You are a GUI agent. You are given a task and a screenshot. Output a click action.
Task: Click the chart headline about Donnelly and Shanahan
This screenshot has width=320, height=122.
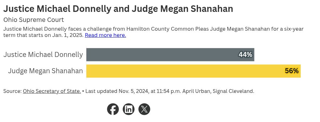point(118,9)
